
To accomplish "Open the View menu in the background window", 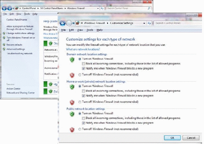I will [x=19, y=14].
